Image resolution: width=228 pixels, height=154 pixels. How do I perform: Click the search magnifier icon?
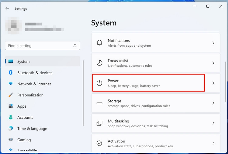pyautogui.click(x=75, y=45)
